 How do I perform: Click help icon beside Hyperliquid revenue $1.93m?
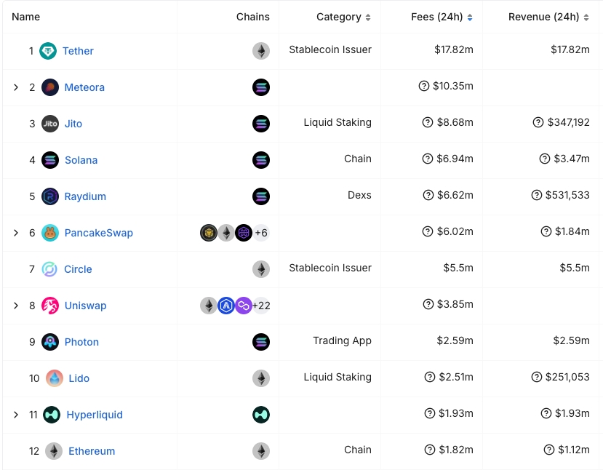coord(546,413)
